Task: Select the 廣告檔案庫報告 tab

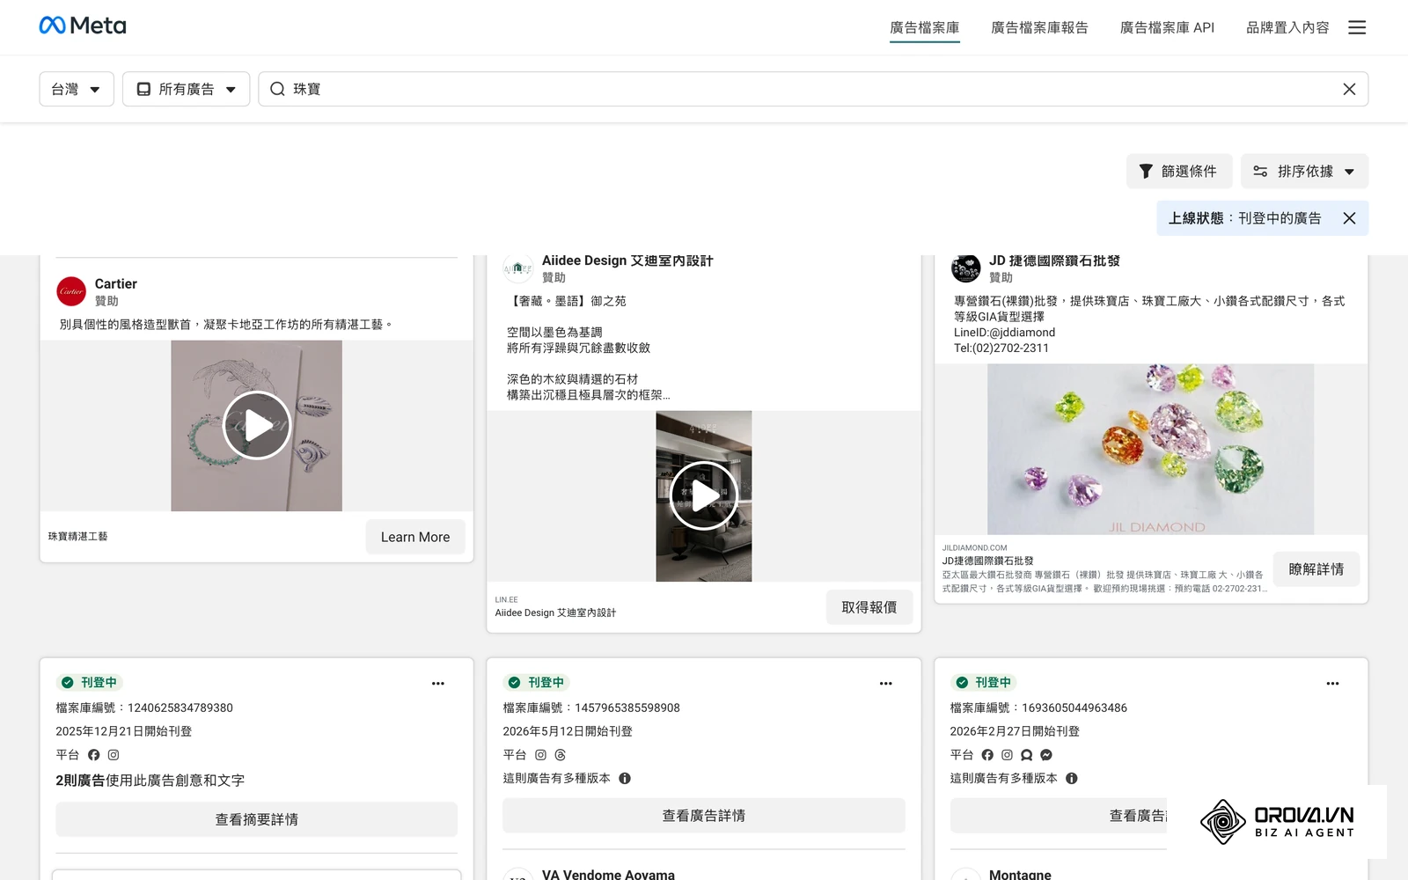Action: pyautogui.click(x=1039, y=27)
